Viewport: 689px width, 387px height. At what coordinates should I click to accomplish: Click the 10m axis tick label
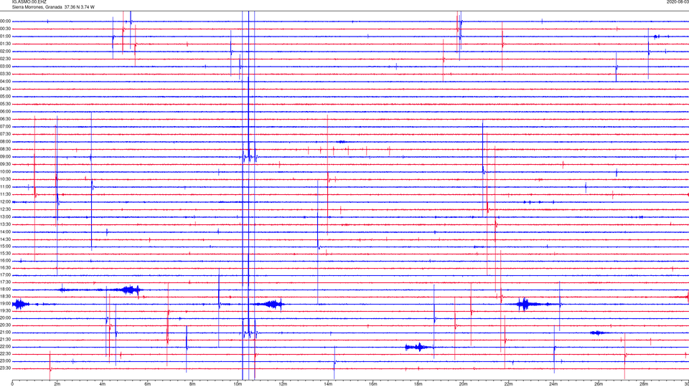[238, 384]
